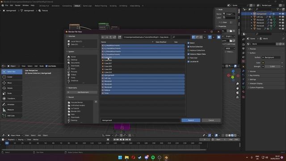Toggle options gear in file view
Screen dimensions: 286x161
(x=219, y=37)
